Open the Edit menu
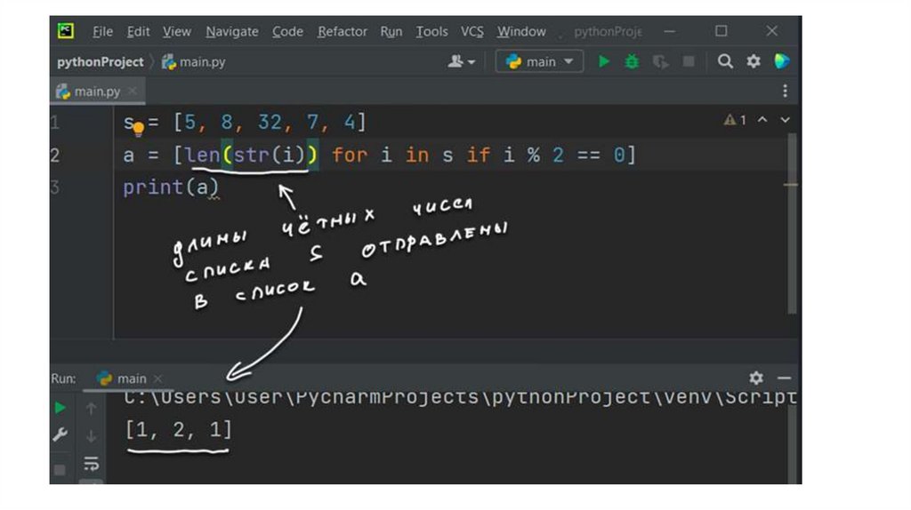 click(x=138, y=31)
